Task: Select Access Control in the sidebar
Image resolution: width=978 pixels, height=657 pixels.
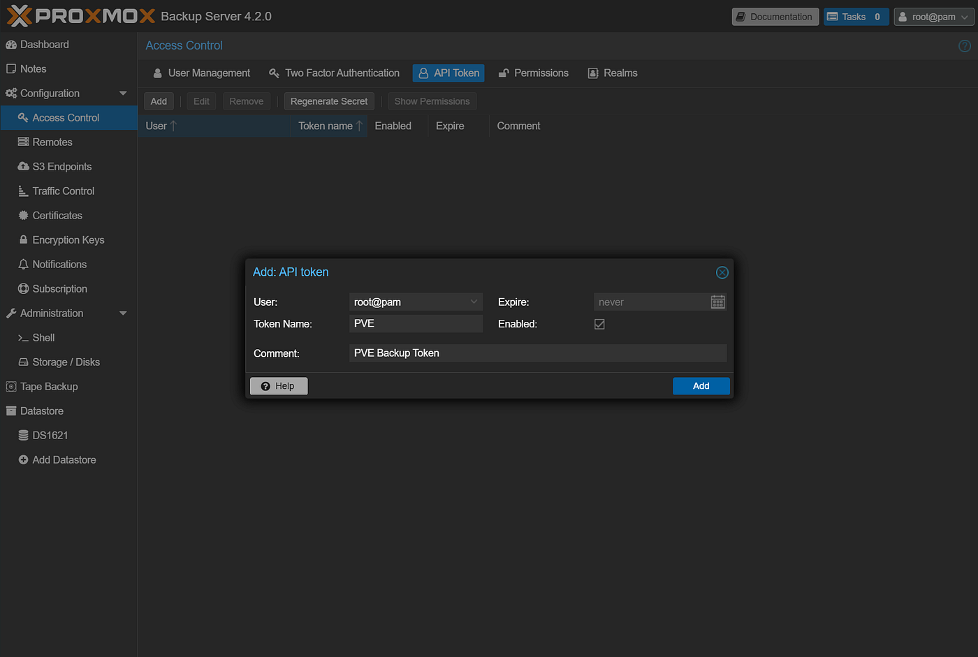Action: click(68, 118)
